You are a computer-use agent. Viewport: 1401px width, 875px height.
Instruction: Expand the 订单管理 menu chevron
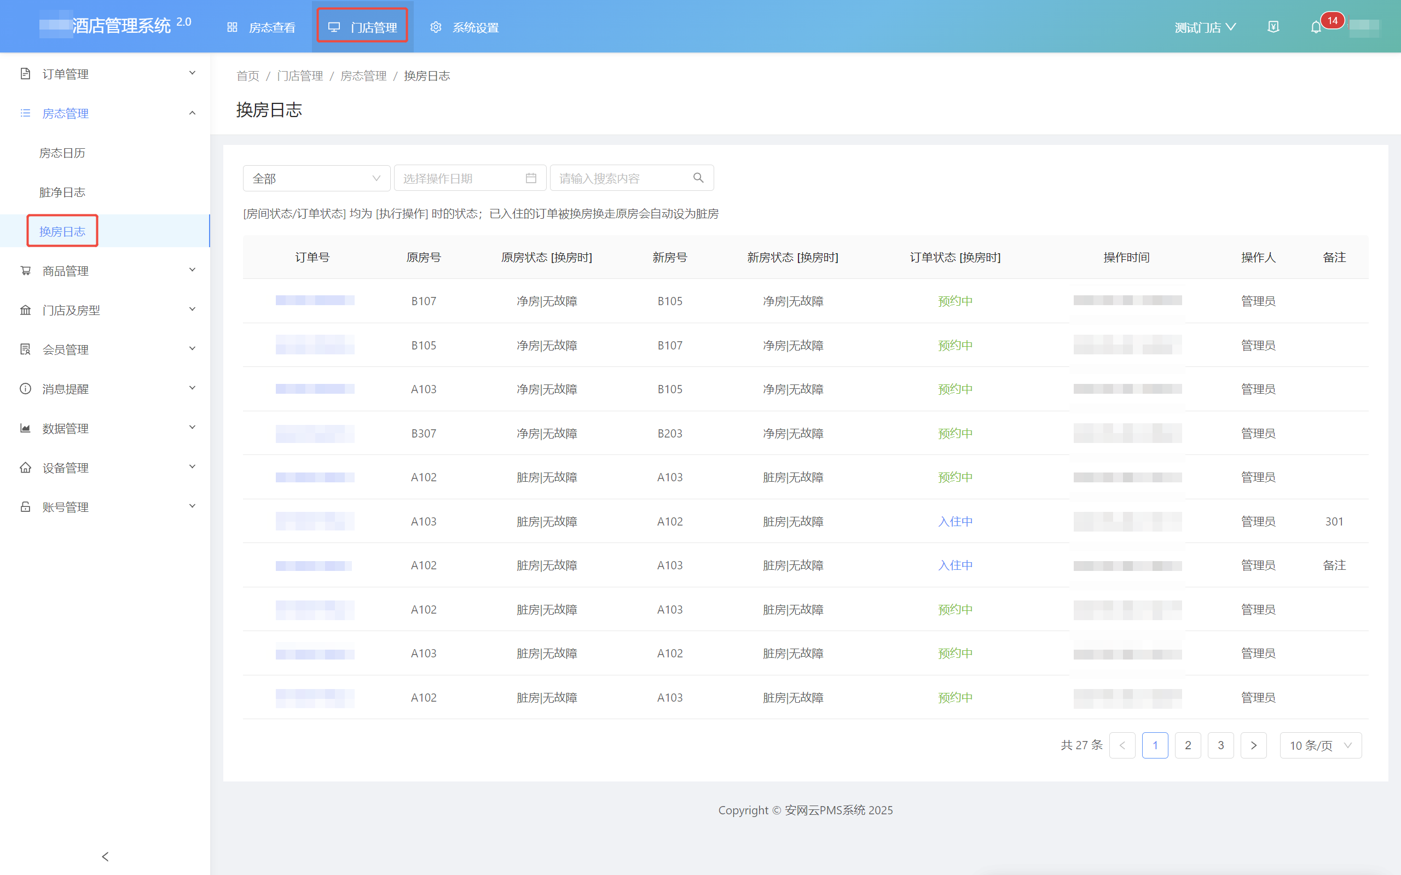click(192, 73)
